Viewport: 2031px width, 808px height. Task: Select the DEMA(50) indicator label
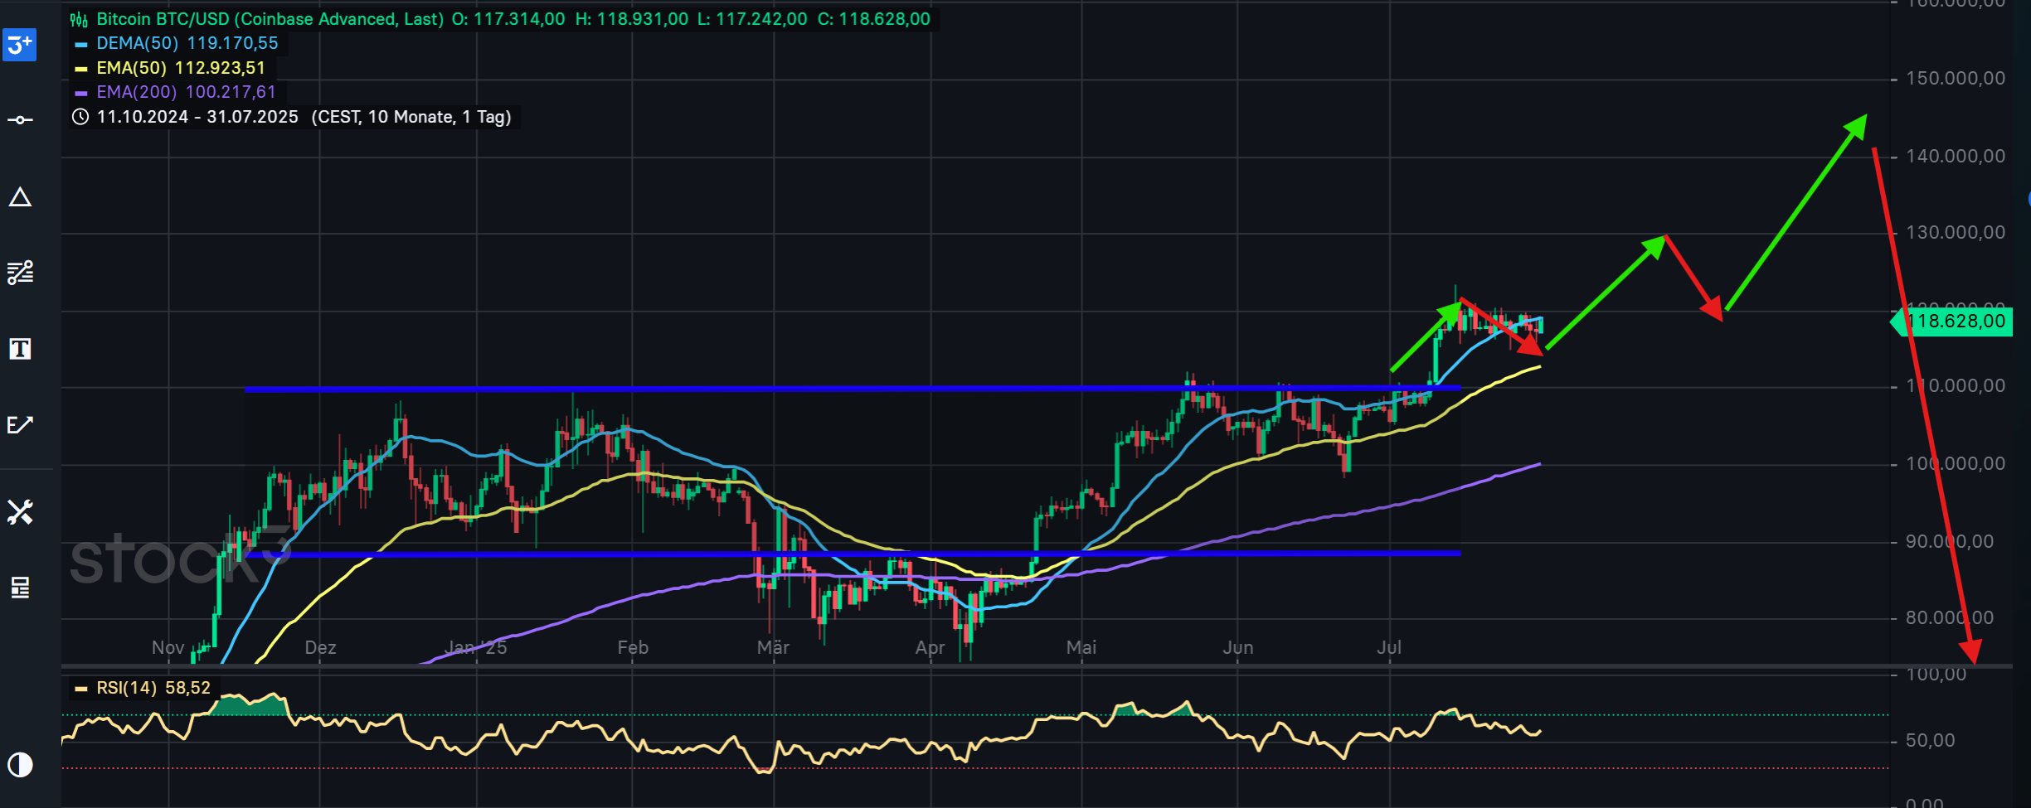[137, 43]
